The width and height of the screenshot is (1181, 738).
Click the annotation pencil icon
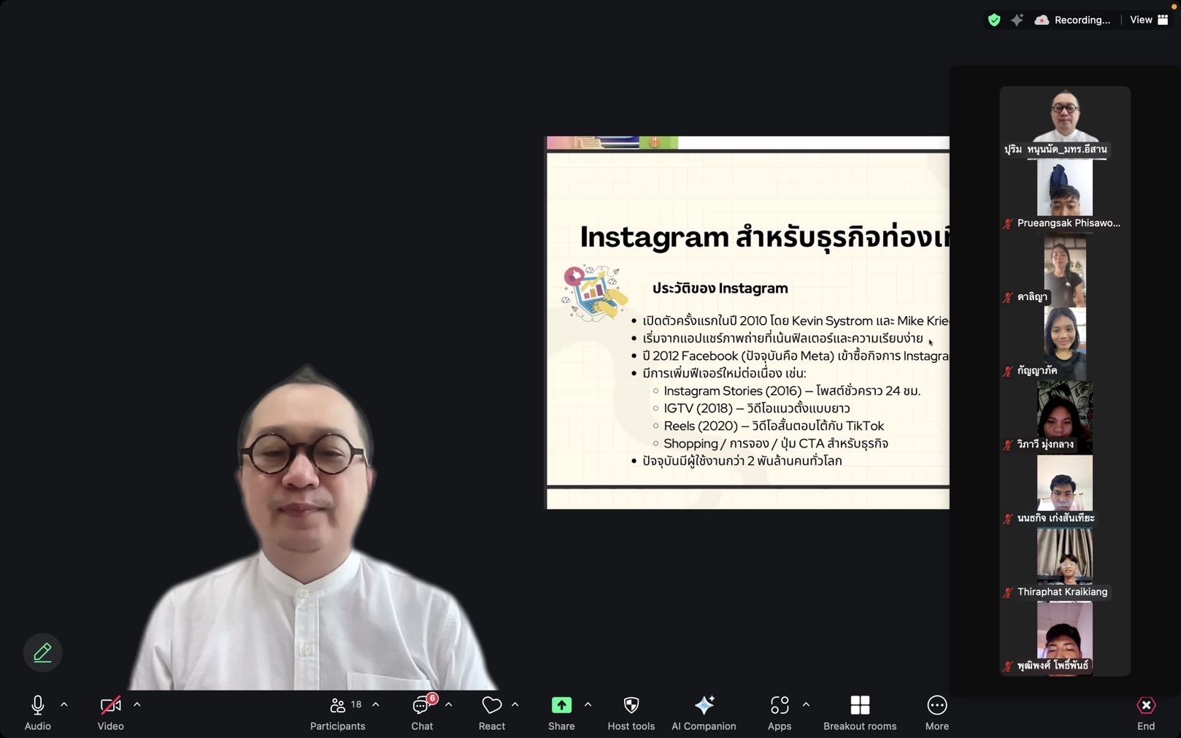coord(42,652)
